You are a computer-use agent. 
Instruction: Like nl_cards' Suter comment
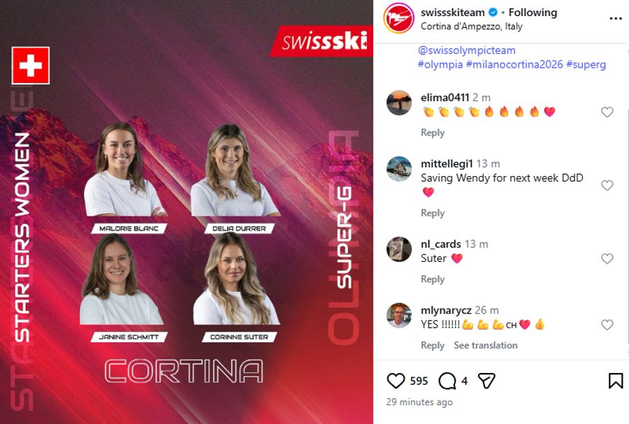pyautogui.click(x=607, y=258)
